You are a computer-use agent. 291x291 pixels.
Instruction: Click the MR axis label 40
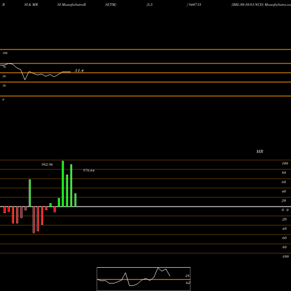[284, 191]
